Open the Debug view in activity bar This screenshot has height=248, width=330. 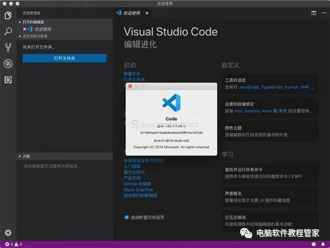[8, 63]
